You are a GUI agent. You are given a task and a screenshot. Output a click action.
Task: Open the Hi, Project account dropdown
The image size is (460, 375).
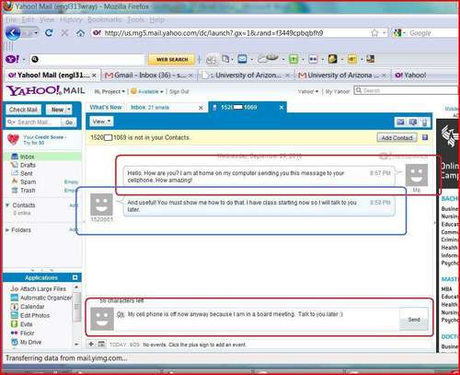[x=109, y=91]
